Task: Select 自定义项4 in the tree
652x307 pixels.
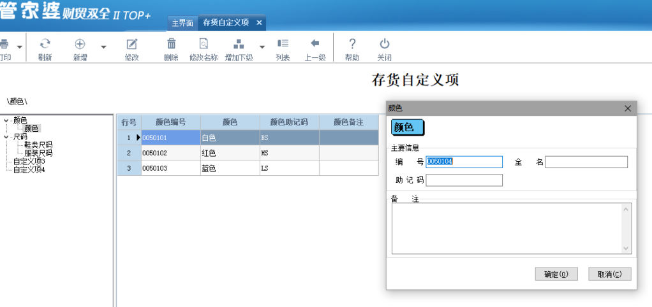Action: pyautogui.click(x=29, y=169)
